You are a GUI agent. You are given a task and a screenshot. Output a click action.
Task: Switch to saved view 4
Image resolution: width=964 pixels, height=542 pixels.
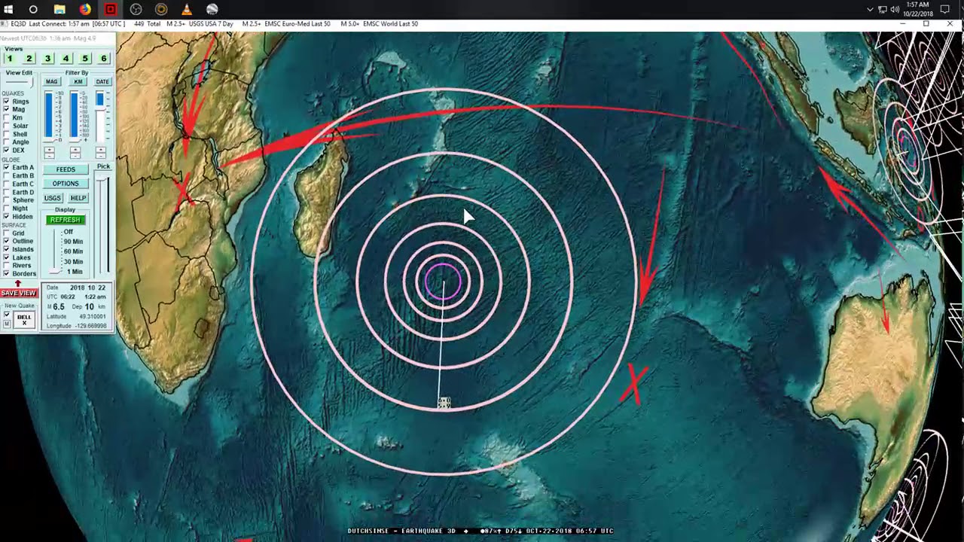pyautogui.click(x=66, y=59)
